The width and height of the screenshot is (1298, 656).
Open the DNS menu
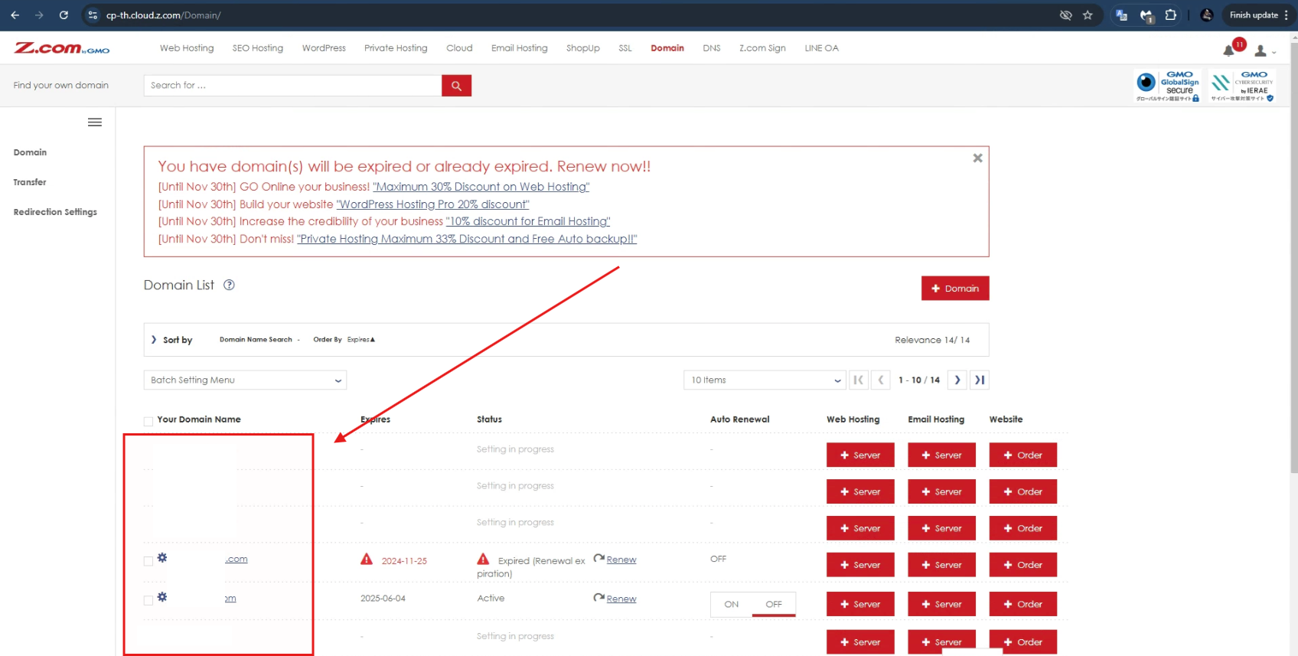(712, 48)
